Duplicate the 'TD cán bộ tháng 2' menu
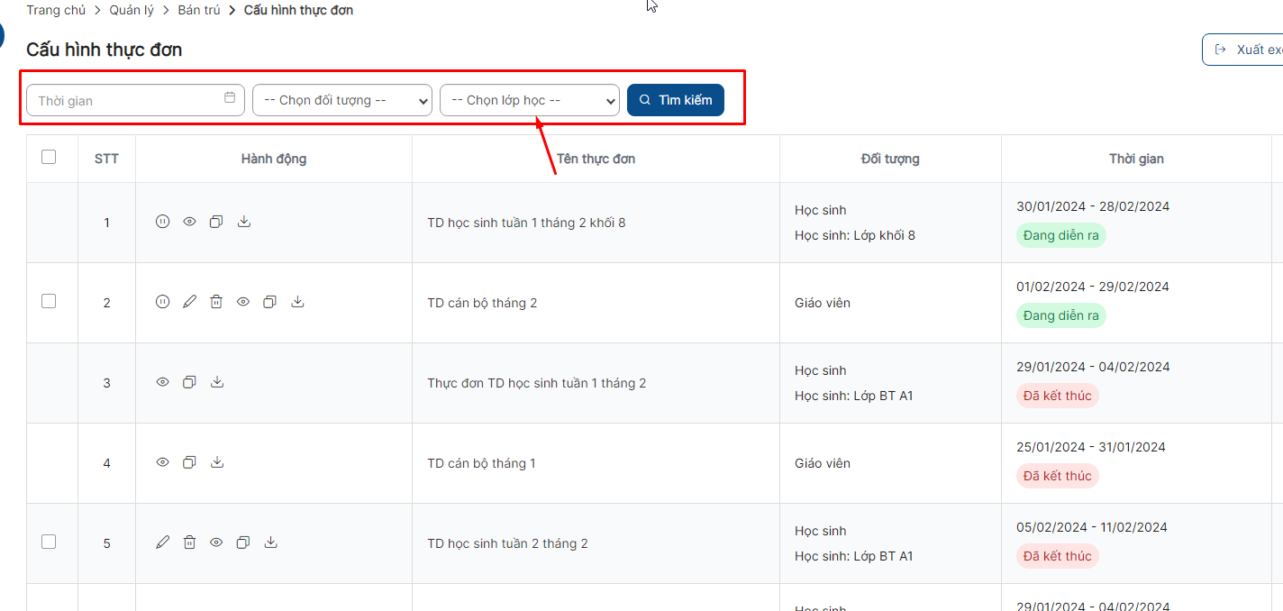This screenshot has width=1283, height=611. click(269, 302)
